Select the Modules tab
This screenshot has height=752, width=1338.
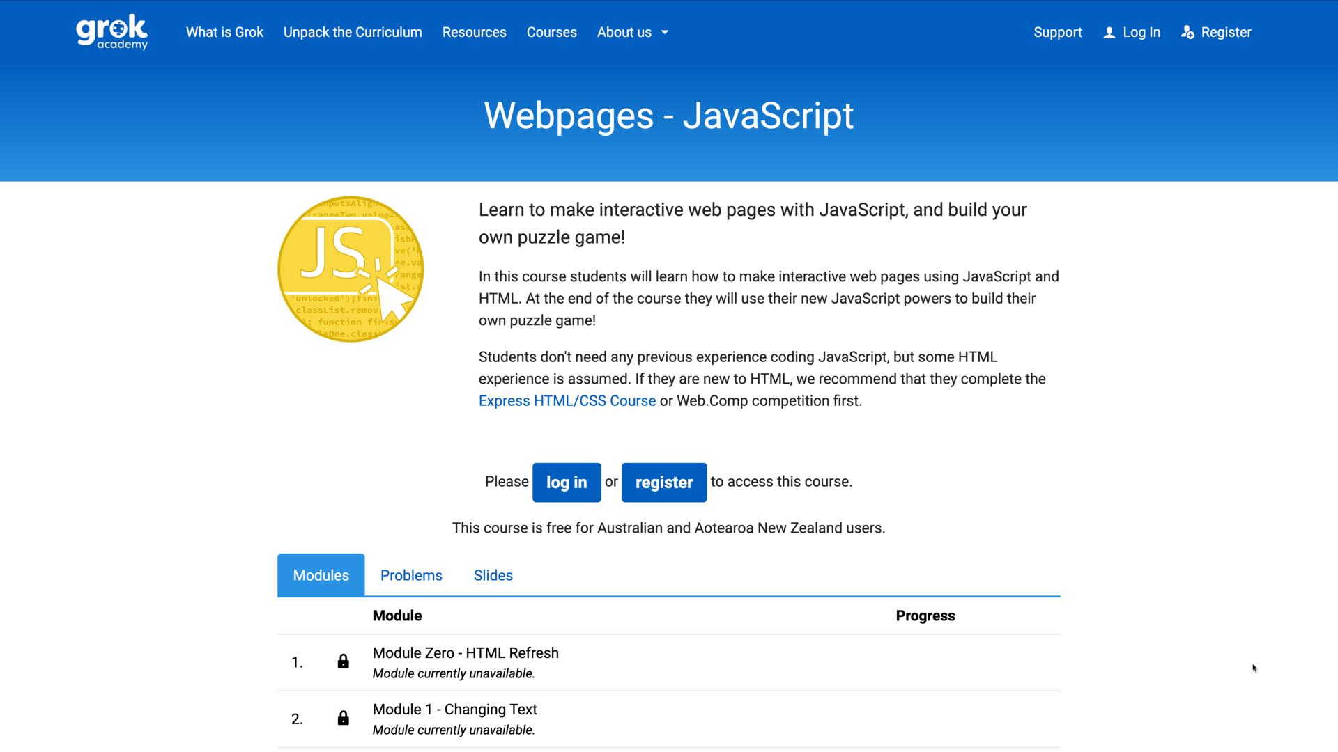(321, 575)
